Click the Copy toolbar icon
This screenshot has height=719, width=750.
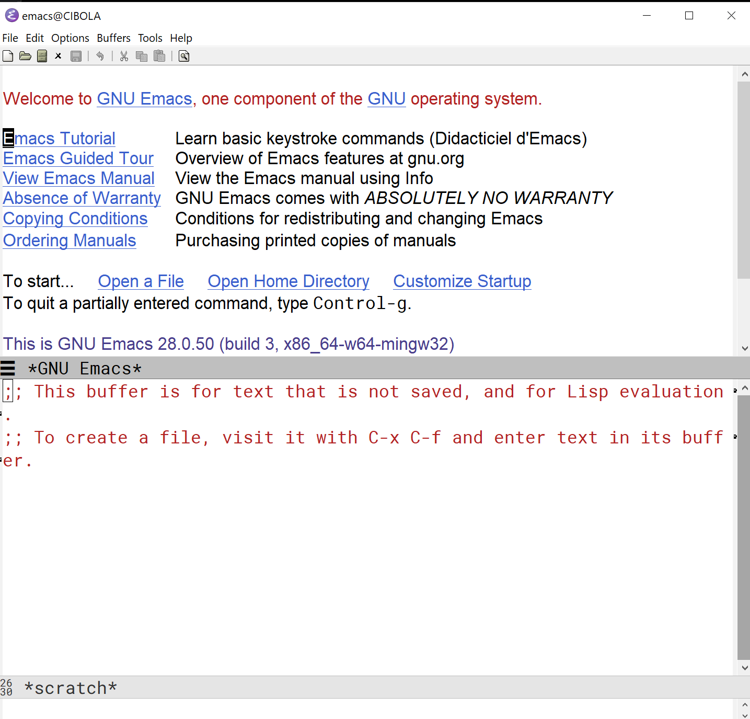tap(142, 56)
